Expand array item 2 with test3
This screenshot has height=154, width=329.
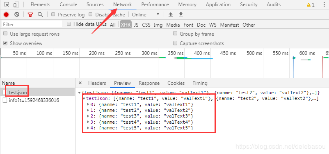click(88, 116)
